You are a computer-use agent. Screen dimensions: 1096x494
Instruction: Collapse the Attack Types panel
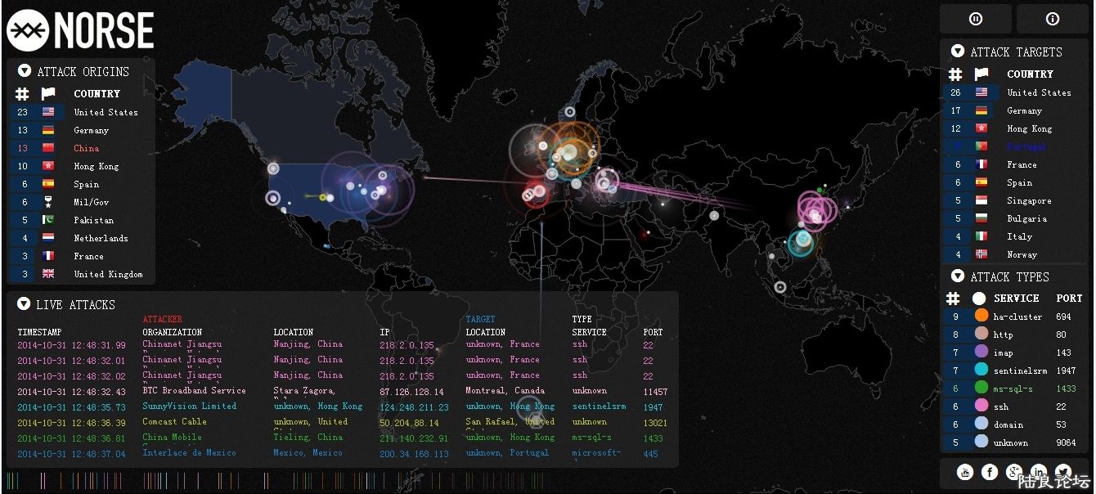(x=957, y=276)
